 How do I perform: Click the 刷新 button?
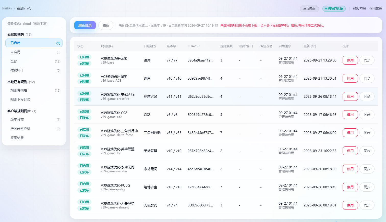click(x=106, y=25)
